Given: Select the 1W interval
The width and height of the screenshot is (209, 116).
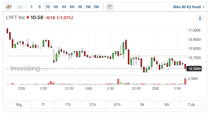Looking at the screenshot, I should point(88,7).
